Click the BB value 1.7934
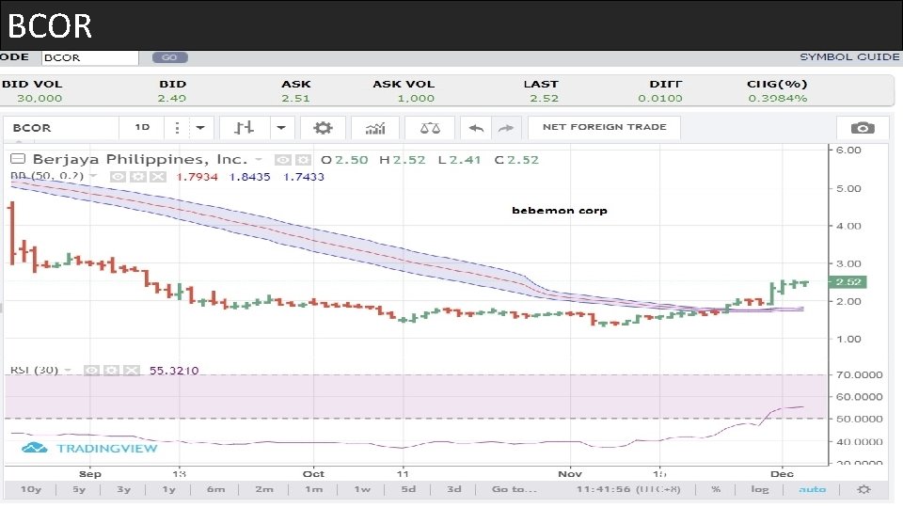The height and width of the screenshot is (508, 903). coord(197,177)
